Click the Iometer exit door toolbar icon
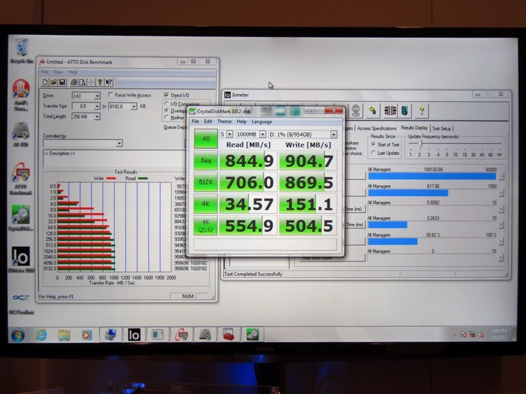Image resolution: width=526 pixels, height=394 pixels. click(x=405, y=110)
